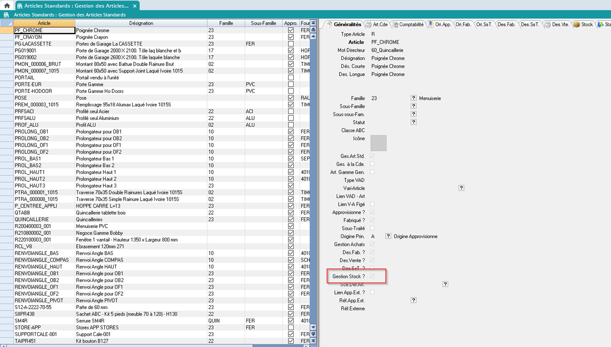
Task: Toggle the Gestion Stock checkbox
Action: coord(372,276)
